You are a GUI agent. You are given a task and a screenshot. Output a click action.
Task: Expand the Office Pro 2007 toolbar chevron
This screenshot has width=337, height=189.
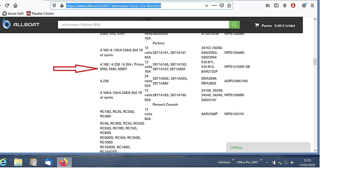pyautogui.click(x=261, y=160)
